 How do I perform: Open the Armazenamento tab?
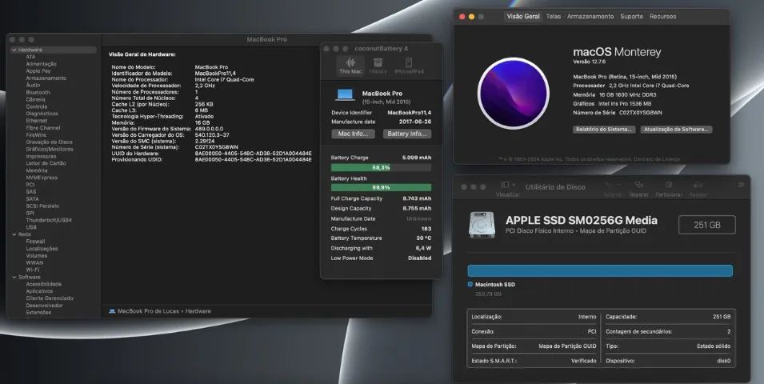coord(590,16)
